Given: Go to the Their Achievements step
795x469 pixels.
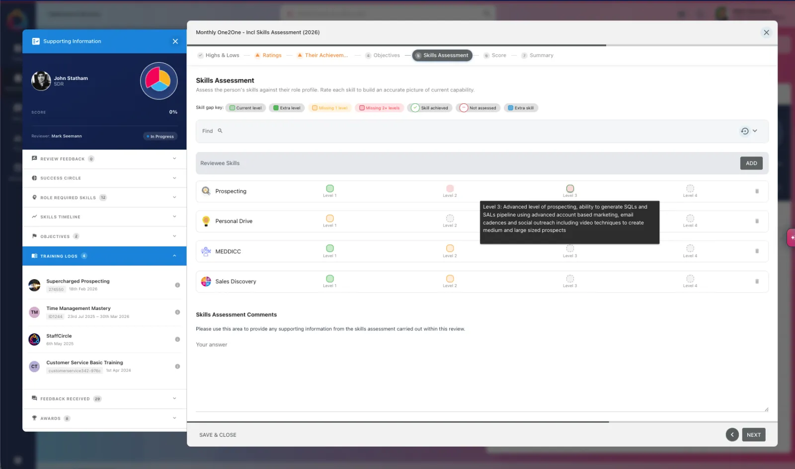Looking at the screenshot, I should [x=322, y=55].
